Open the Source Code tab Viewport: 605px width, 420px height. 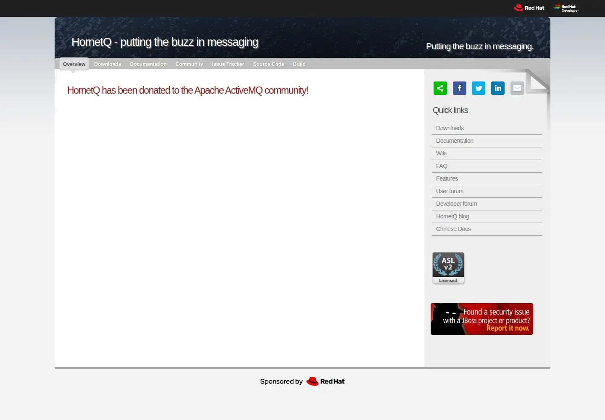point(268,64)
